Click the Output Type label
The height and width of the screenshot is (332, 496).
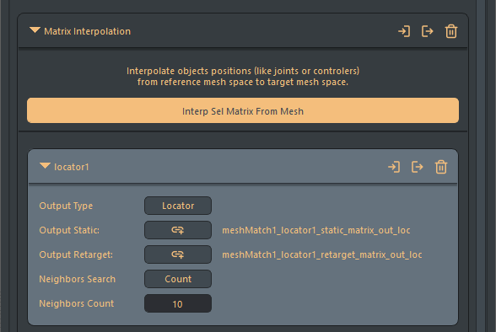pos(66,206)
